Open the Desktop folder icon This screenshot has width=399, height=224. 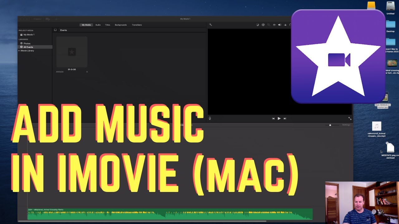coord(391,26)
